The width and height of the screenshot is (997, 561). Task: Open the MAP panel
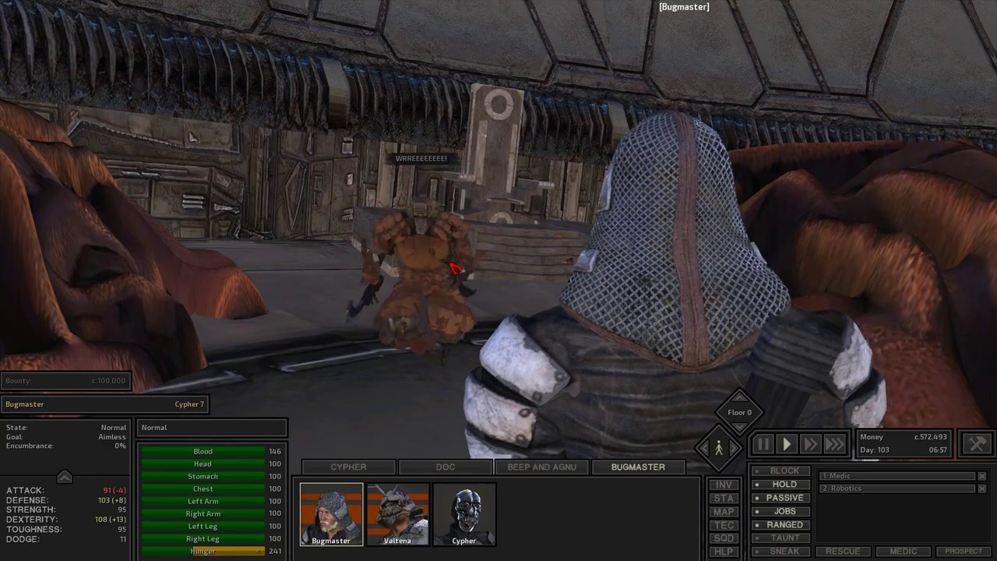724,512
